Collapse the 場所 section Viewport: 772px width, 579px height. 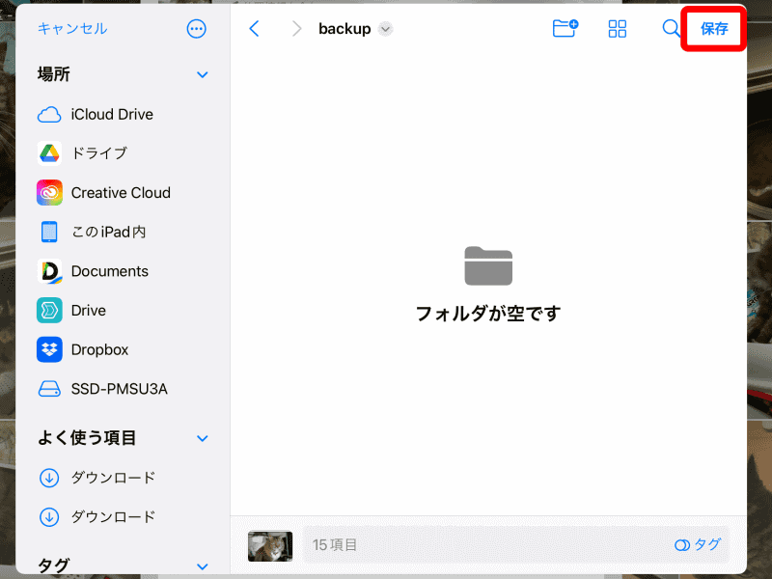point(203,74)
